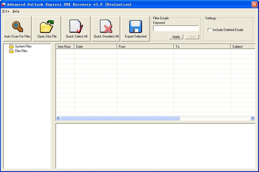
Task: Click the Clear filter button
Action: point(192,37)
